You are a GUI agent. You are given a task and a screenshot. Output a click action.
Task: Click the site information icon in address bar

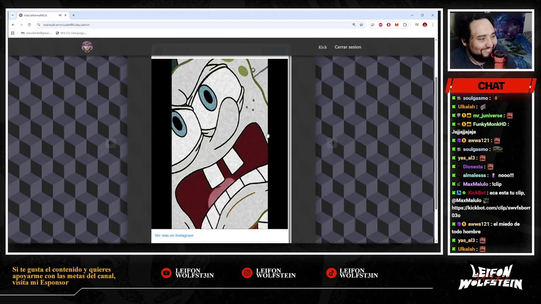pyautogui.click(x=38, y=25)
